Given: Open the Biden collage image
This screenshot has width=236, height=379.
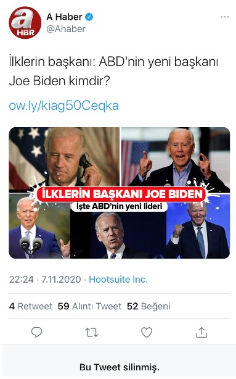Looking at the screenshot, I should click(x=119, y=193).
